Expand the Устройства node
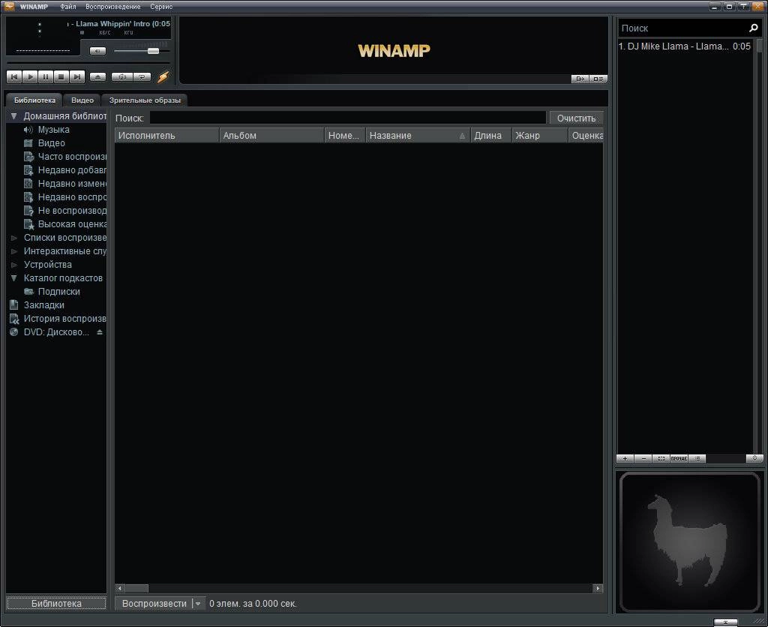The image size is (768, 627). (14, 265)
